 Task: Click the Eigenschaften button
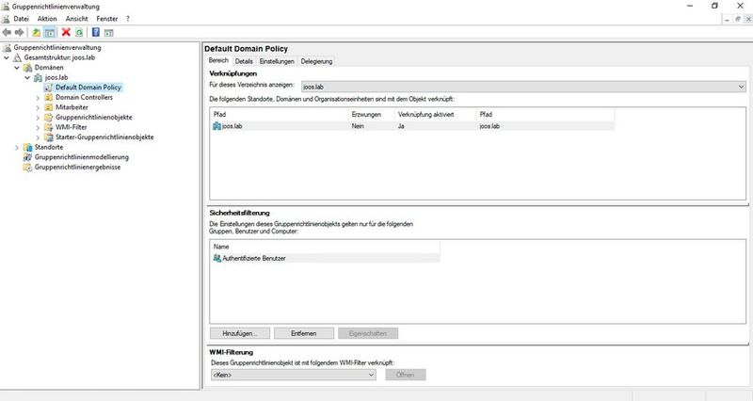coord(368,333)
